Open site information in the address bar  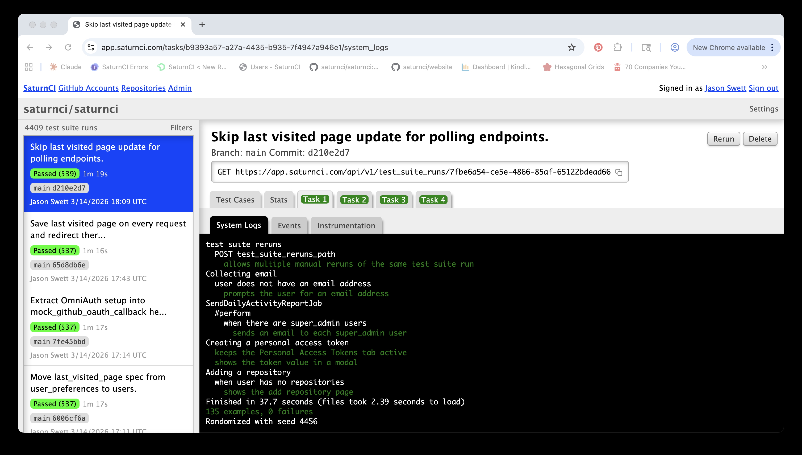91,47
